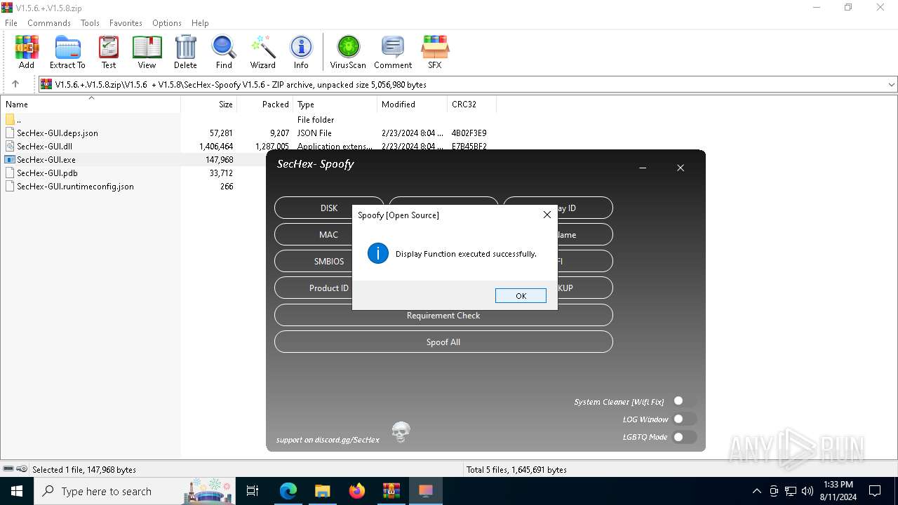Open the volume tray icon
Viewport: 898px width, 505px height.
click(x=807, y=491)
